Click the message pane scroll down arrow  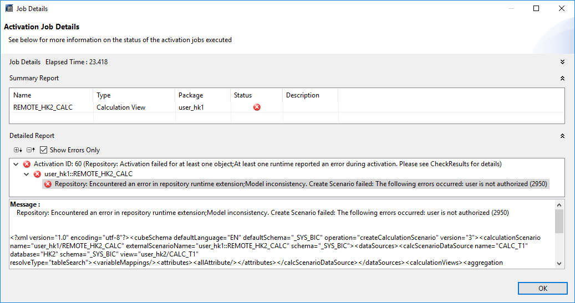pos(559,264)
